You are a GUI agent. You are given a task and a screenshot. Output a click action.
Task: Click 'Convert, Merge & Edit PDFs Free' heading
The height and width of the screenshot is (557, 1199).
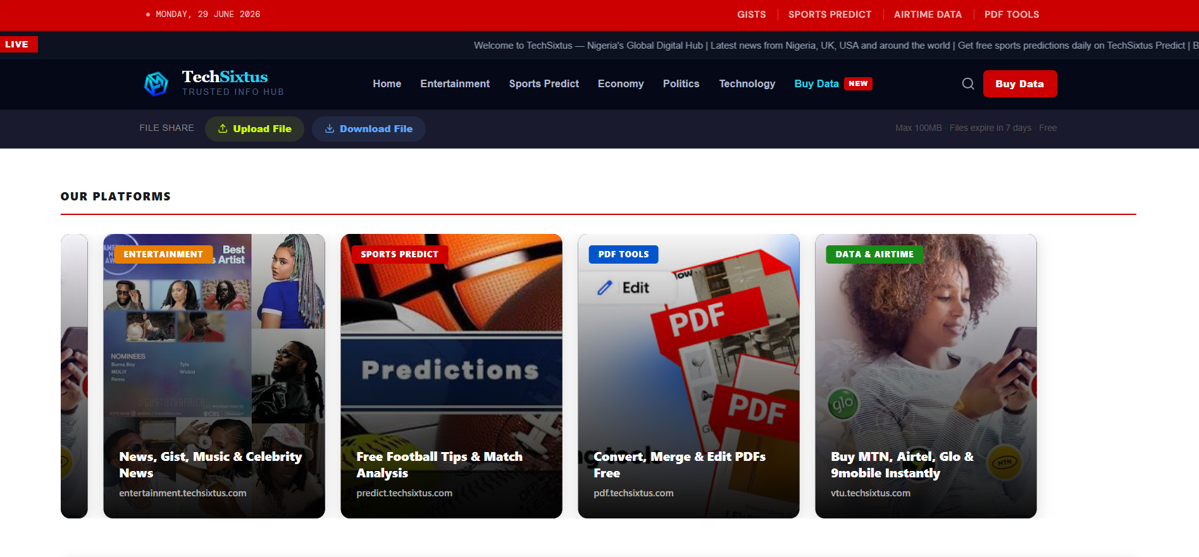click(x=680, y=465)
